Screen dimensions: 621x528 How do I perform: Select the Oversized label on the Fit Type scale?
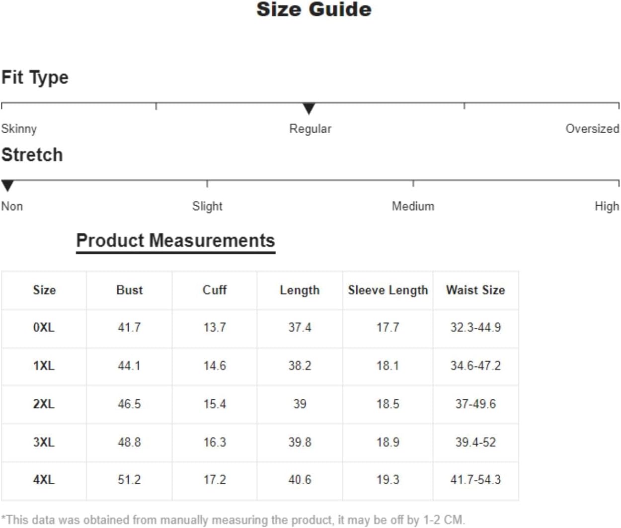coord(592,129)
